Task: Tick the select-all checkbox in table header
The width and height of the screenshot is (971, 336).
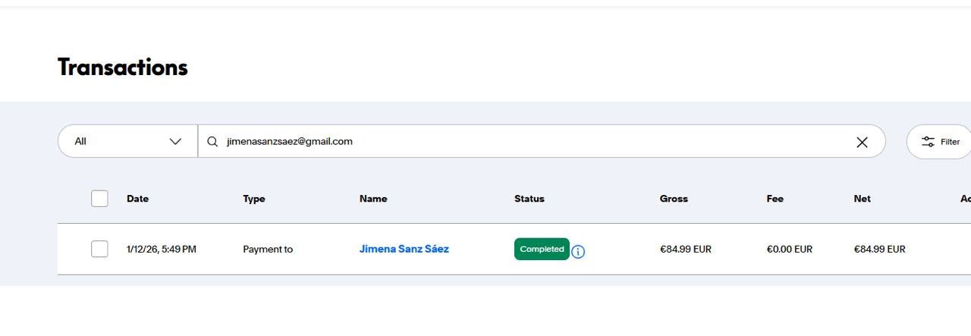Action: click(x=99, y=199)
